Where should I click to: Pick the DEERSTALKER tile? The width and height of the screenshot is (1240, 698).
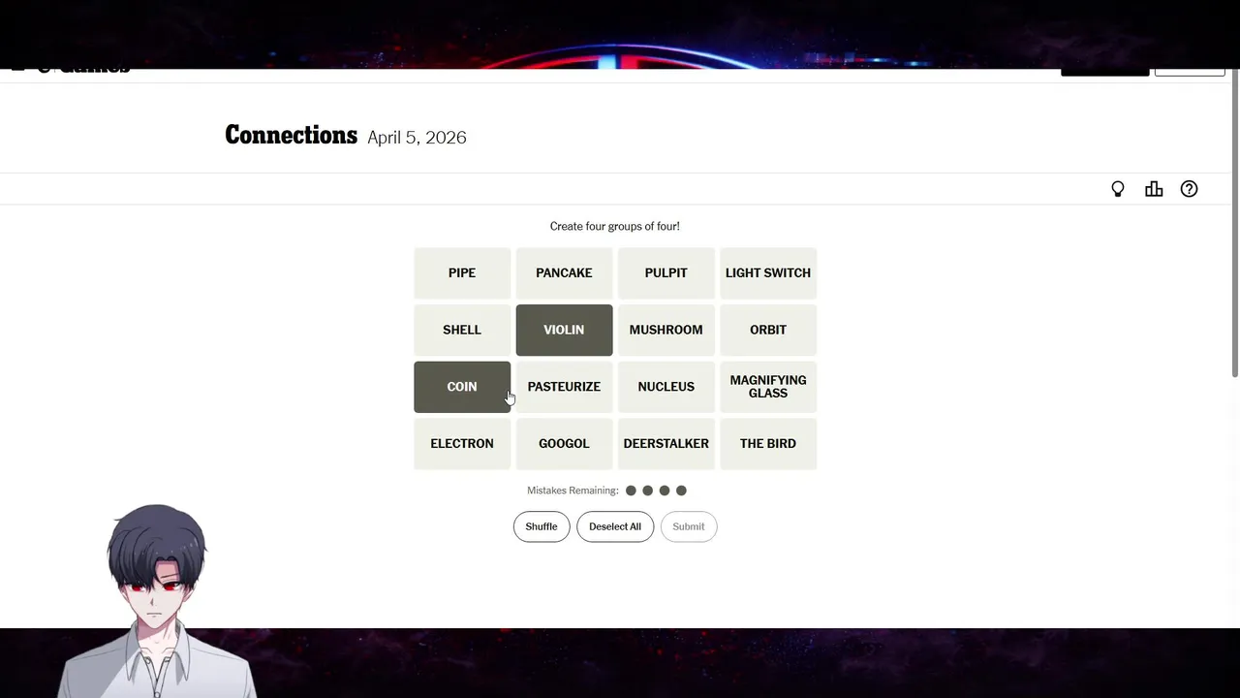666,444
